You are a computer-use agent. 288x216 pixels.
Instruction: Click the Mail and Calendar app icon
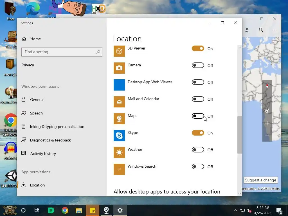tap(119, 102)
